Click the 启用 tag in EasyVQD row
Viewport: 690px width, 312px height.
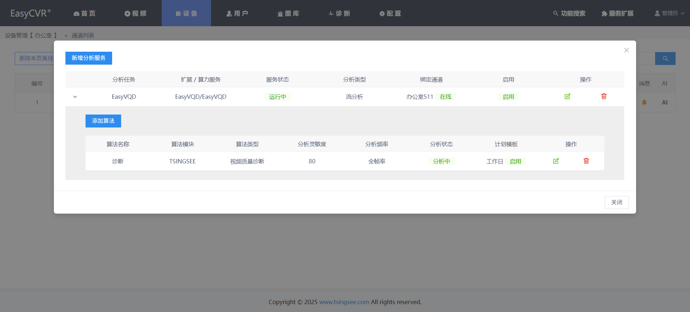508,97
